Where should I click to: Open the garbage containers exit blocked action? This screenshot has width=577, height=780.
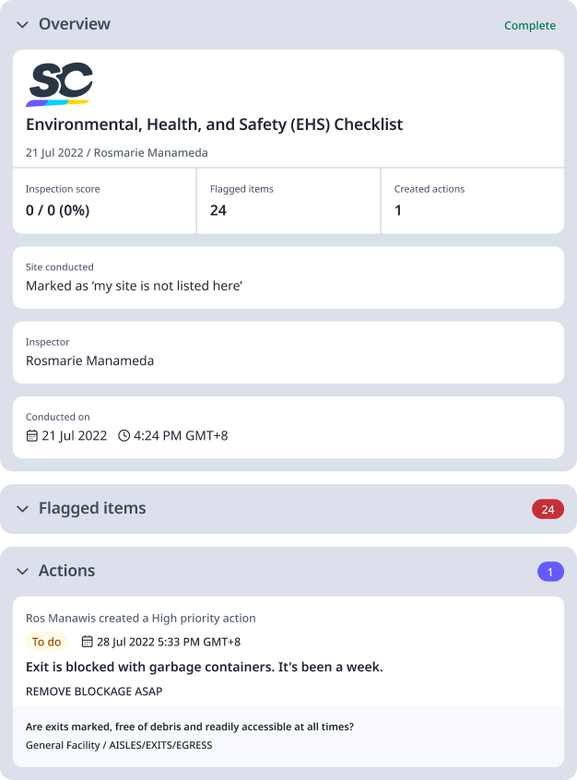click(x=204, y=667)
